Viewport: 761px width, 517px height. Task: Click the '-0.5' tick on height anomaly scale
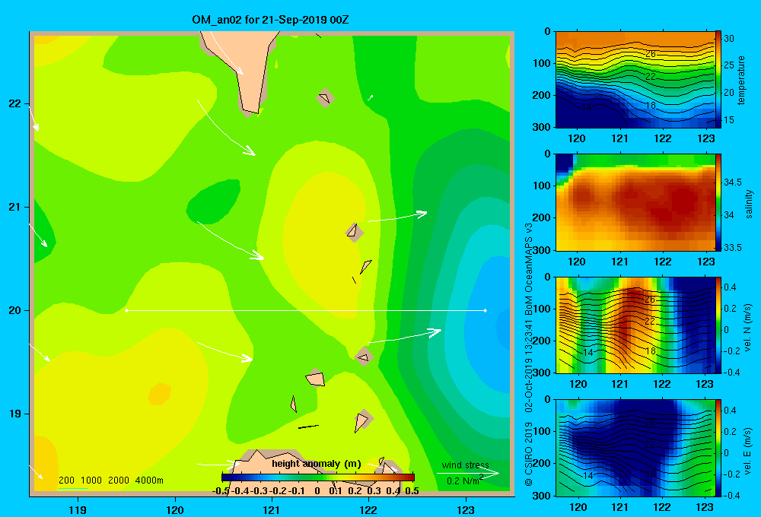coord(221,491)
